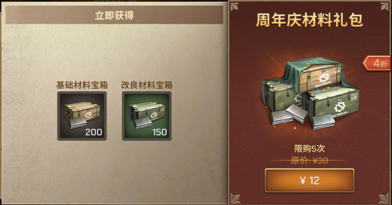Click the 150 quantity on improved chest
This screenshot has height=205, width=392.
(x=160, y=132)
